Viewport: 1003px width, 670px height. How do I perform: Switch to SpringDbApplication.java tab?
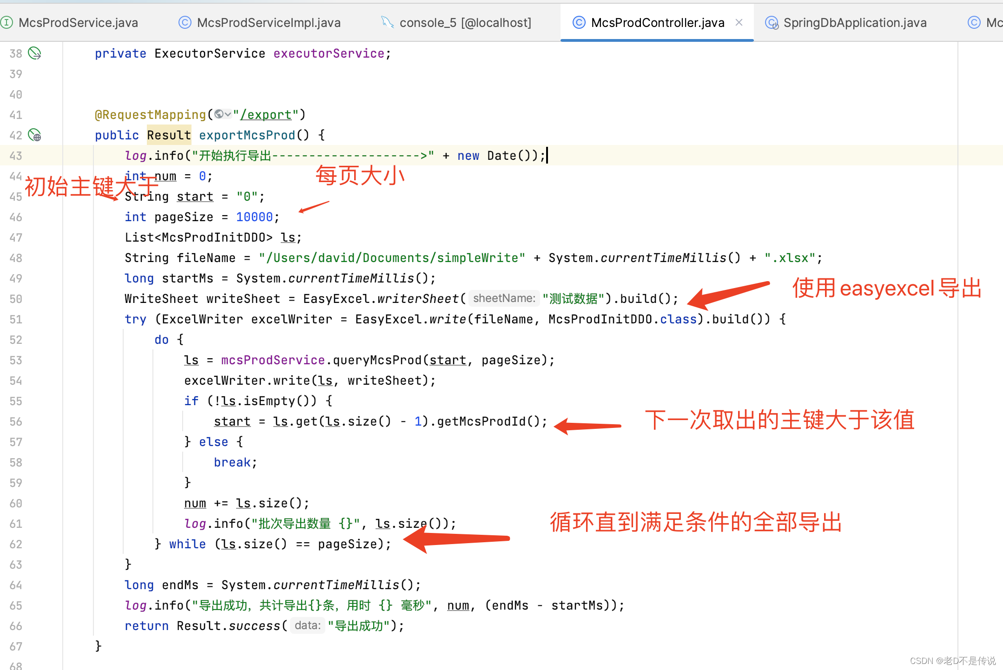[x=854, y=22]
